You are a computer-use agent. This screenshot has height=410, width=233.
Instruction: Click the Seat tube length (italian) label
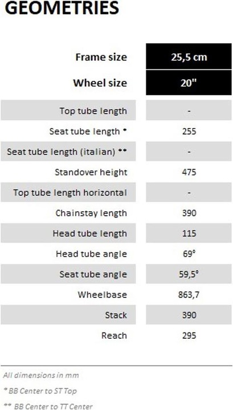67,151
